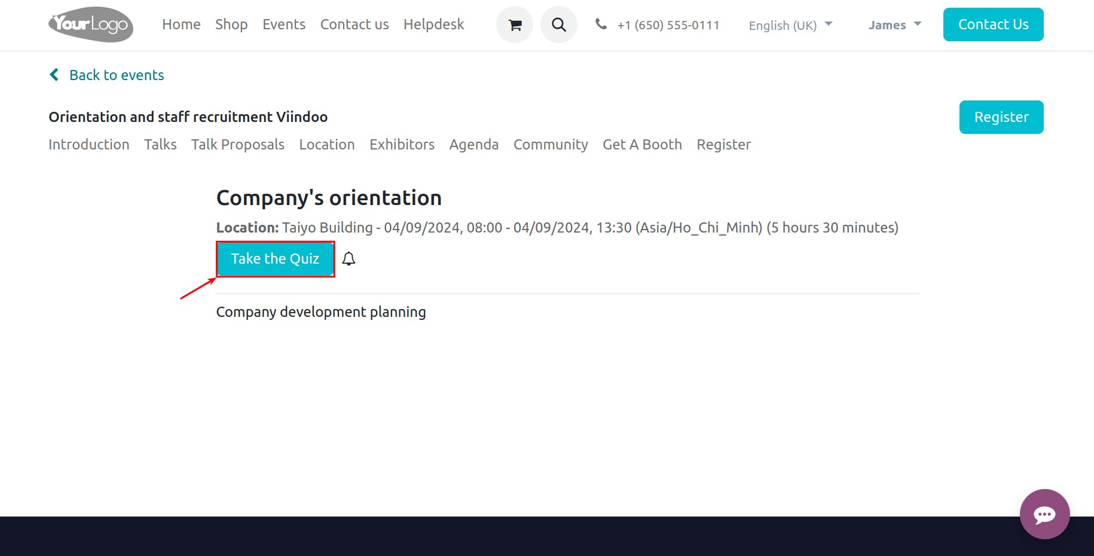1094x556 pixels.
Task: Open the live chat bubble
Action: [1044, 514]
